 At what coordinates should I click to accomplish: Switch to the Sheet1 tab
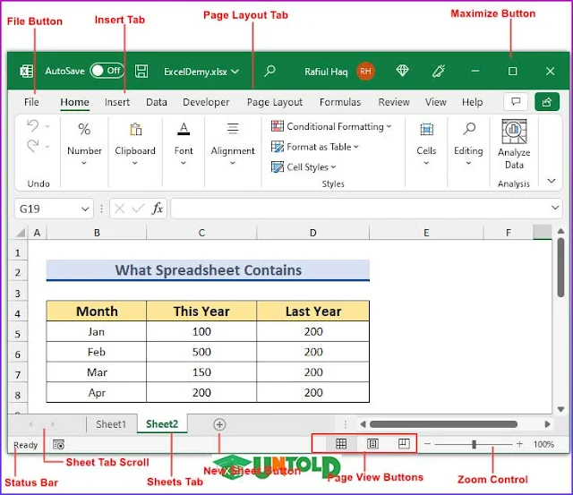[x=111, y=424]
